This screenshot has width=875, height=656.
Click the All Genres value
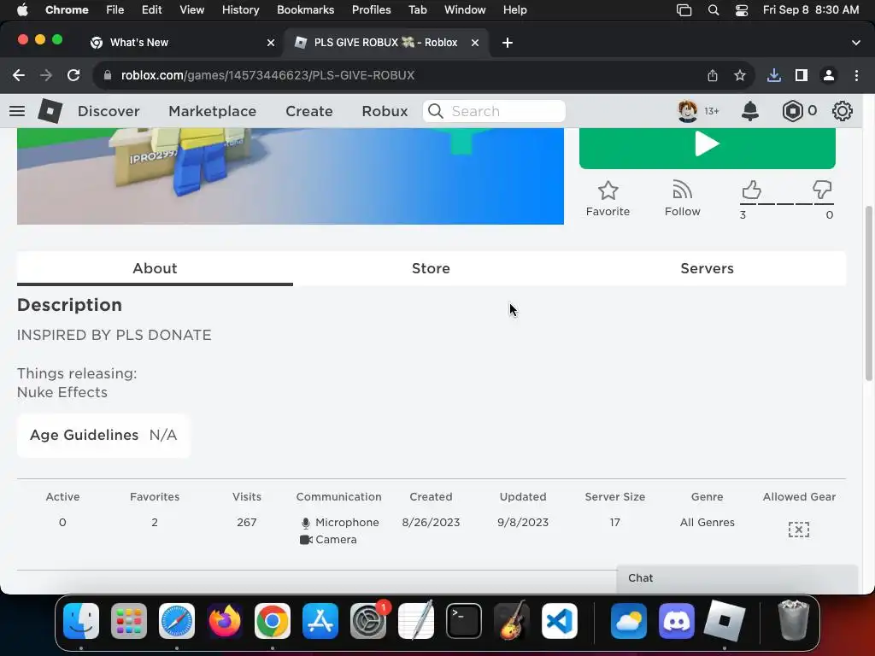[707, 523]
